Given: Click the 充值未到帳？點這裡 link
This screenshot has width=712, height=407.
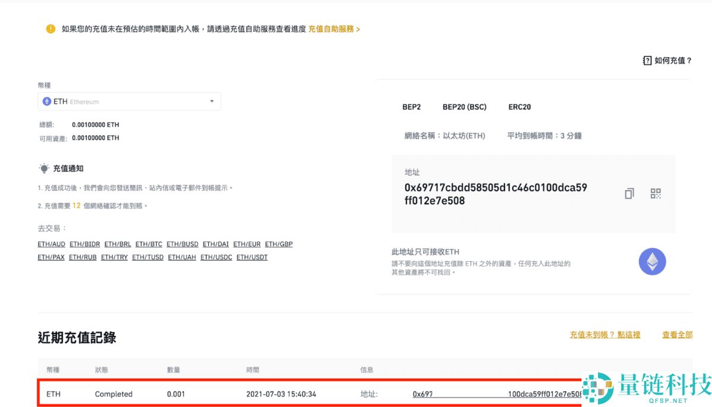Looking at the screenshot, I should click(x=605, y=334).
